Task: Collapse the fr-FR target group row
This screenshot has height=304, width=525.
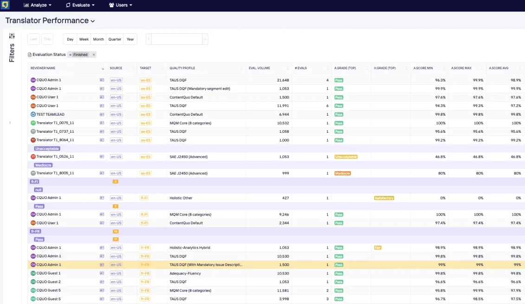Action: point(35,231)
